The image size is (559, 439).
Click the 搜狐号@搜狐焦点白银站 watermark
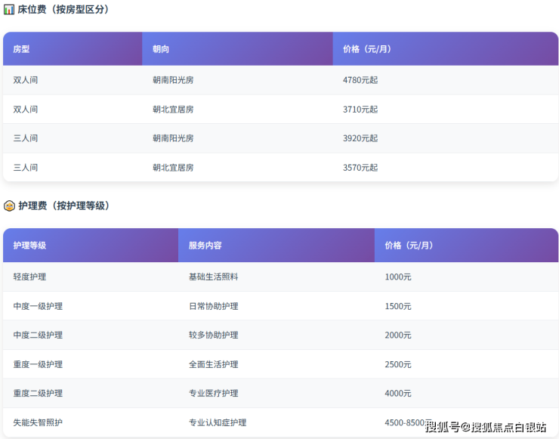click(485, 427)
